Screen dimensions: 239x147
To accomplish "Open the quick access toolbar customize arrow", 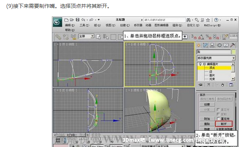I will click(99, 20).
